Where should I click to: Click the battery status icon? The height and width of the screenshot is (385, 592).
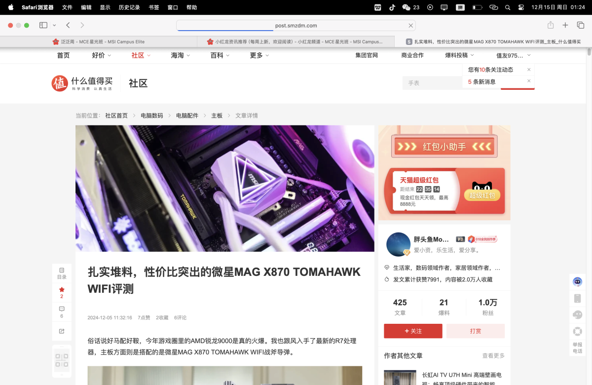pos(477,7)
